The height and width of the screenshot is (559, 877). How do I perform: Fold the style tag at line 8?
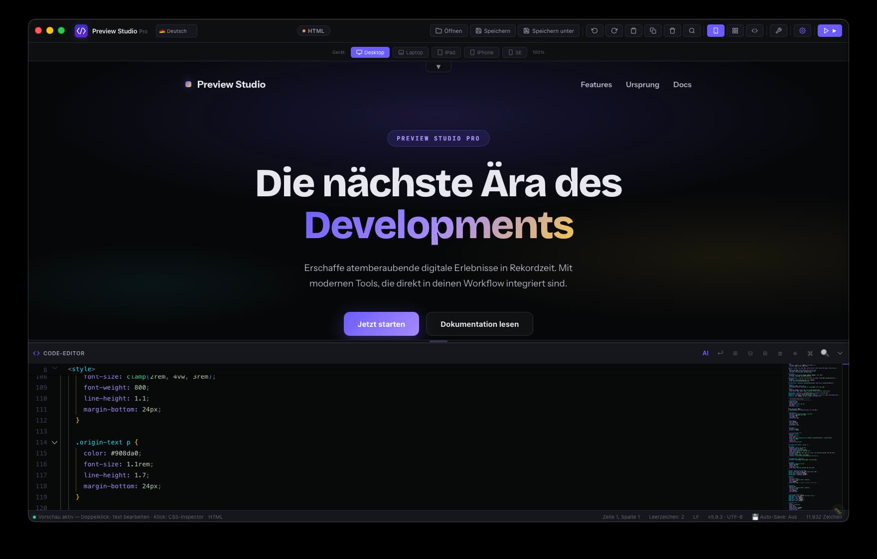(x=55, y=369)
